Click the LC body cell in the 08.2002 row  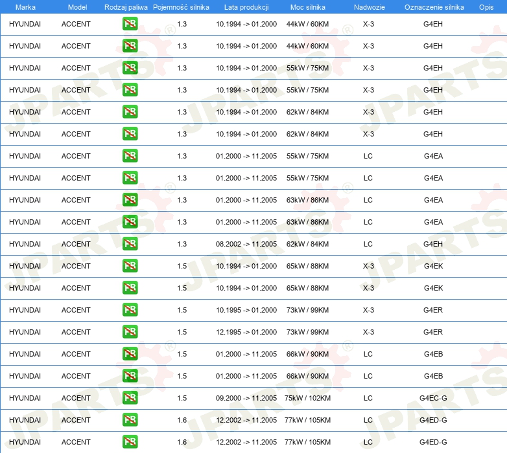(368, 244)
